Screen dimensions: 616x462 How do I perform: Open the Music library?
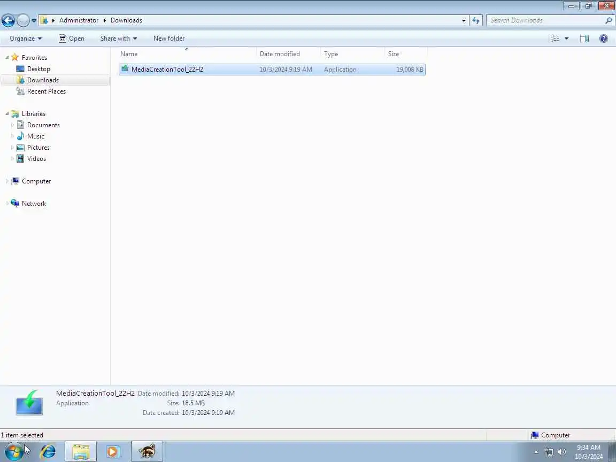35,136
